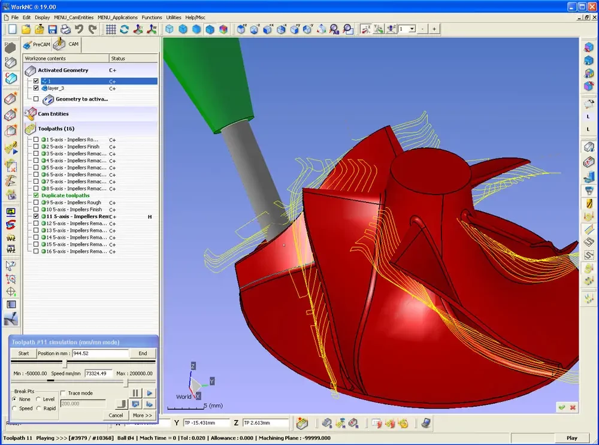The image size is (599, 445).
Task: Select the 'Cam Entities' tree section
Action: [53, 114]
